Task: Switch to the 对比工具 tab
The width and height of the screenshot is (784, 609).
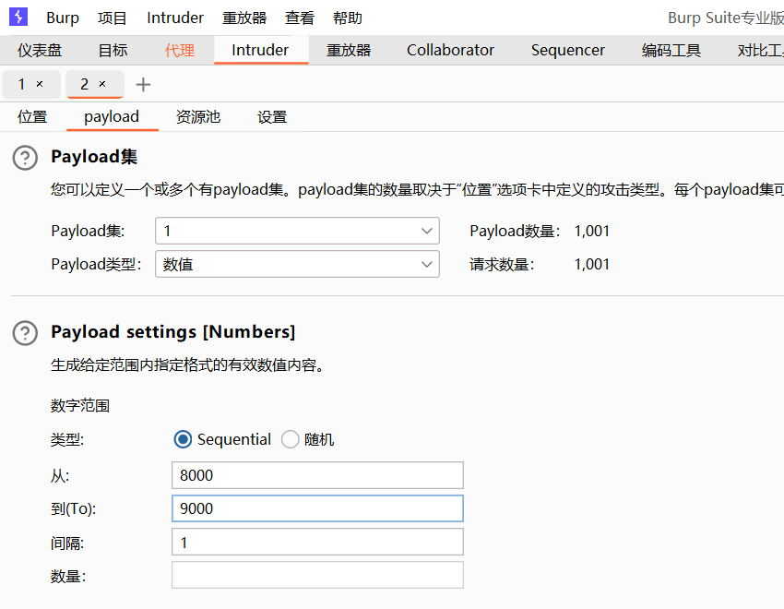Action: pos(760,50)
